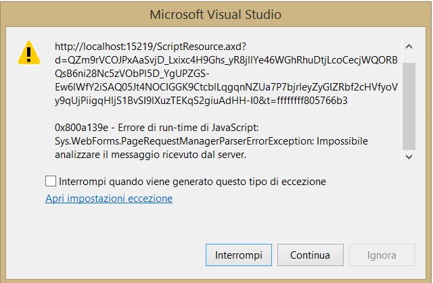Click the yellow warning triangle icon
The width and height of the screenshot is (433, 283).
[29, 53]
